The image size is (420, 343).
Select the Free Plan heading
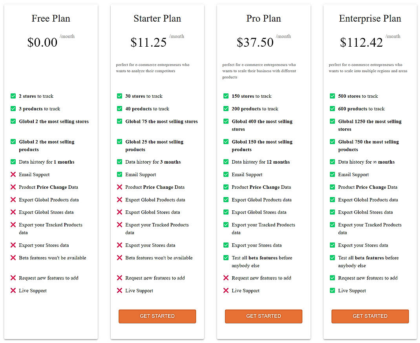point(51,18)
